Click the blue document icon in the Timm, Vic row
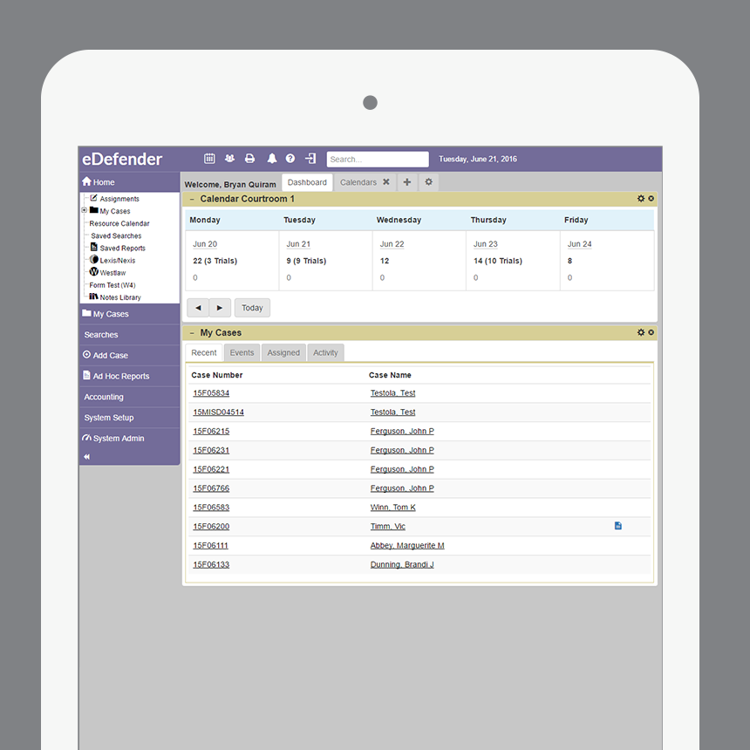Image resolution: width=750 pixels, height=750 pixels. pos(618,526)
